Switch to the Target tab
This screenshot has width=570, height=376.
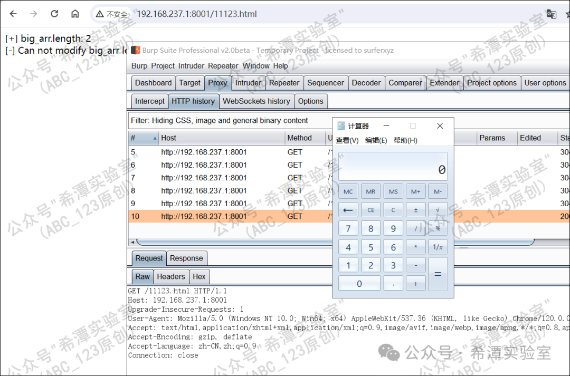(x=189, y=83)
